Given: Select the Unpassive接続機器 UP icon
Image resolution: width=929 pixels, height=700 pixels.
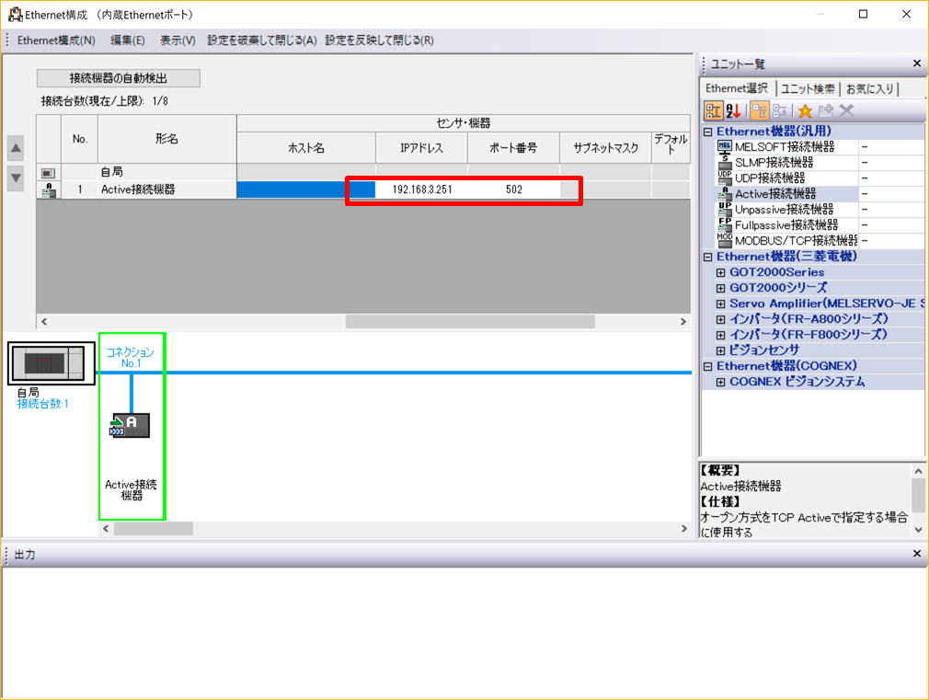Looking at the screenshot, I should (x=725, y=209).
